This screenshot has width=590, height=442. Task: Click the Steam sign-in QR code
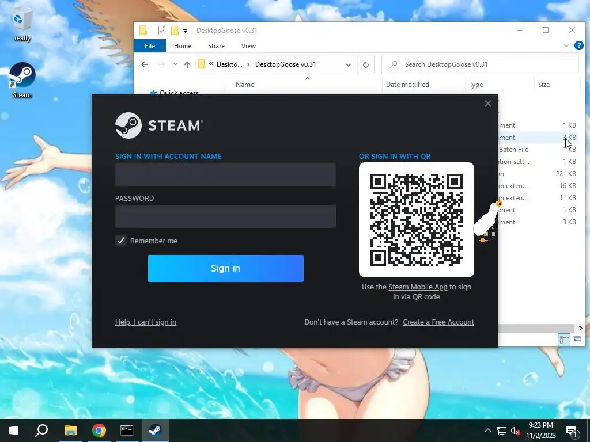[416, 220]
